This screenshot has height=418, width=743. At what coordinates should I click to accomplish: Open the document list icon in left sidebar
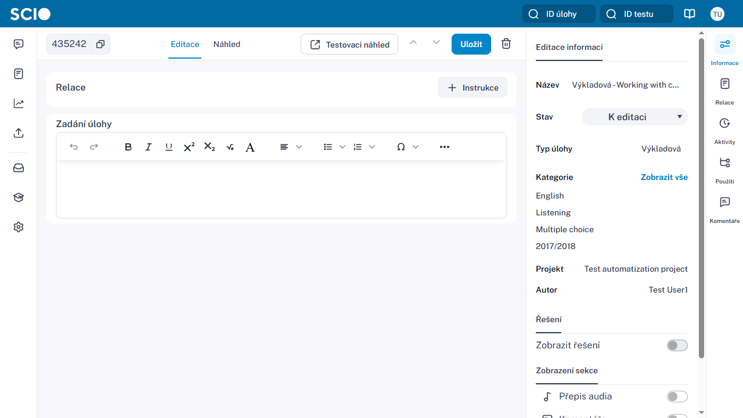coord(19,74)
